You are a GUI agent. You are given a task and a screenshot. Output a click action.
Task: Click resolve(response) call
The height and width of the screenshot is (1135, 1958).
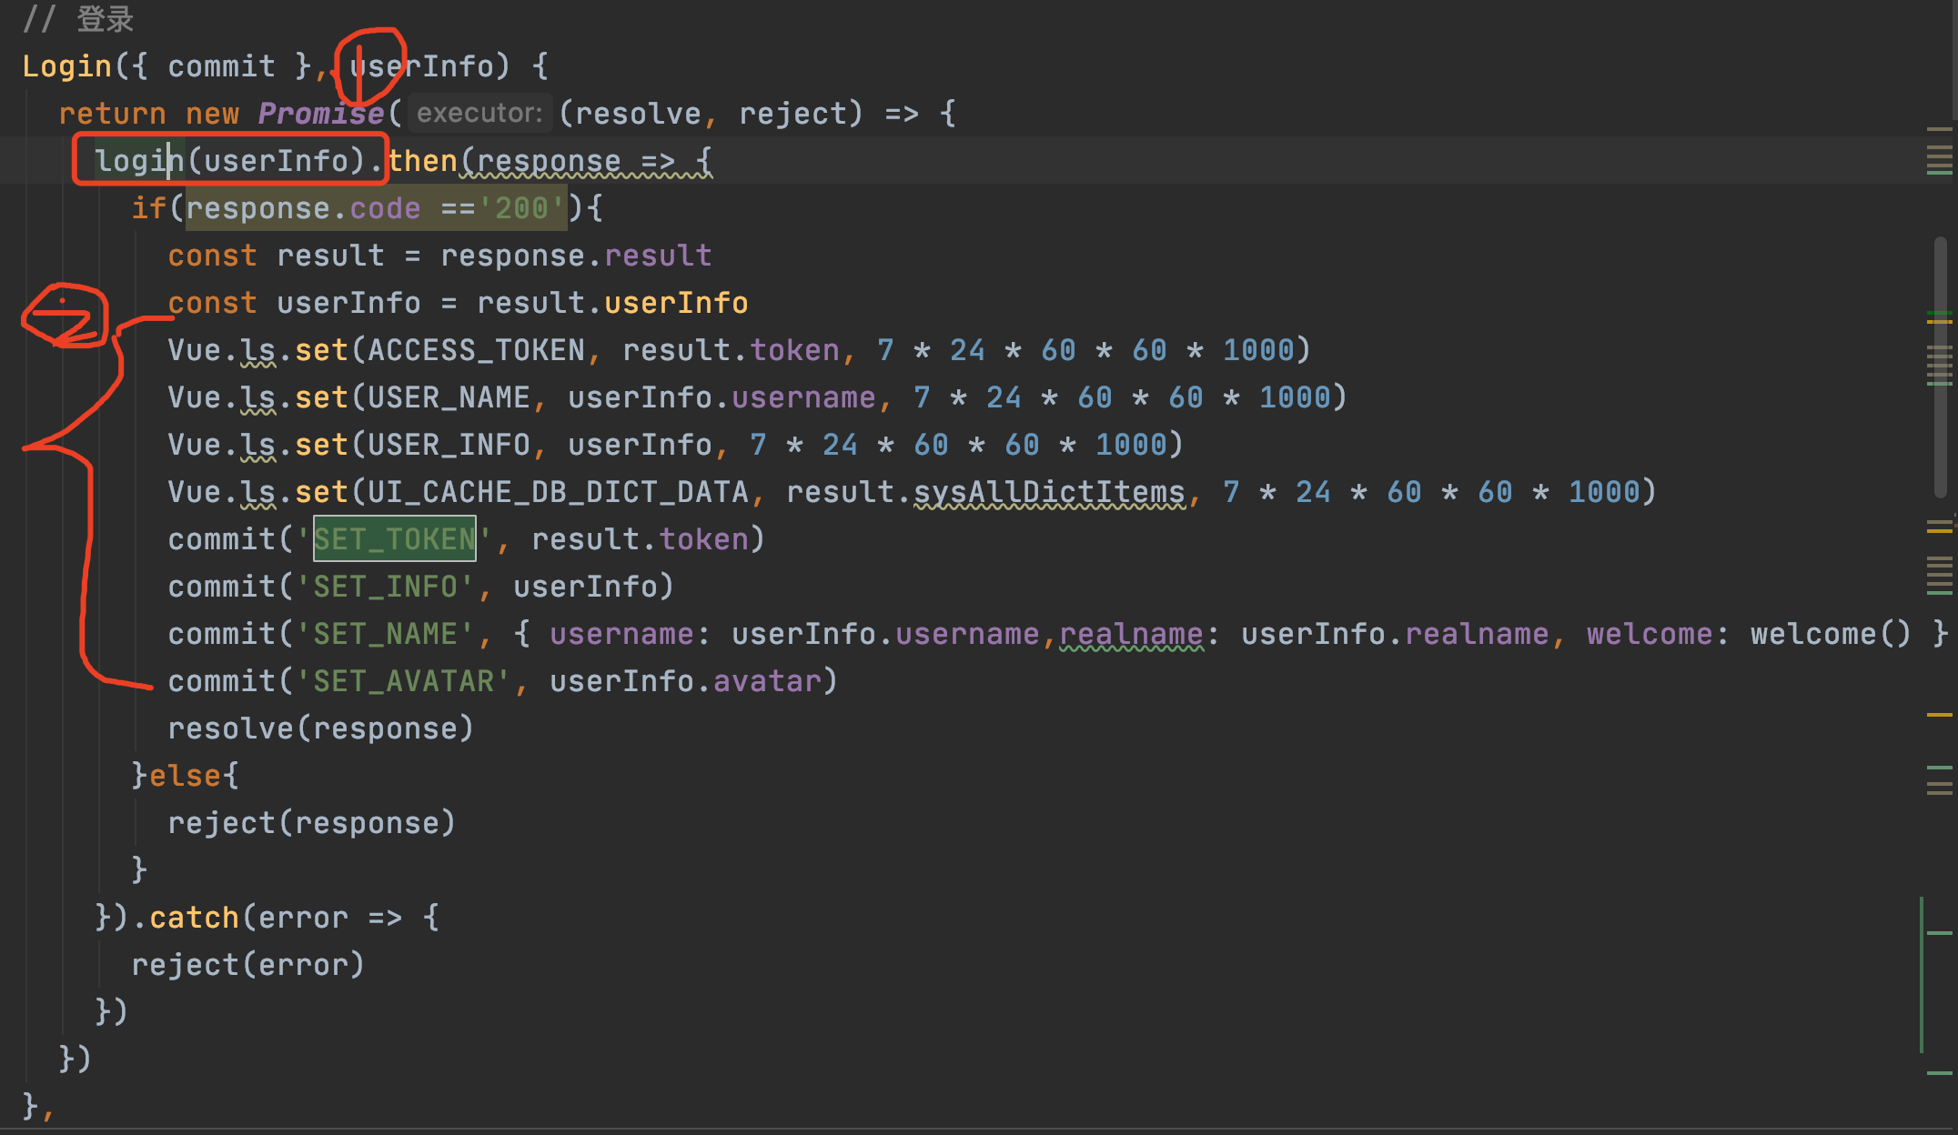pos(320,728)
